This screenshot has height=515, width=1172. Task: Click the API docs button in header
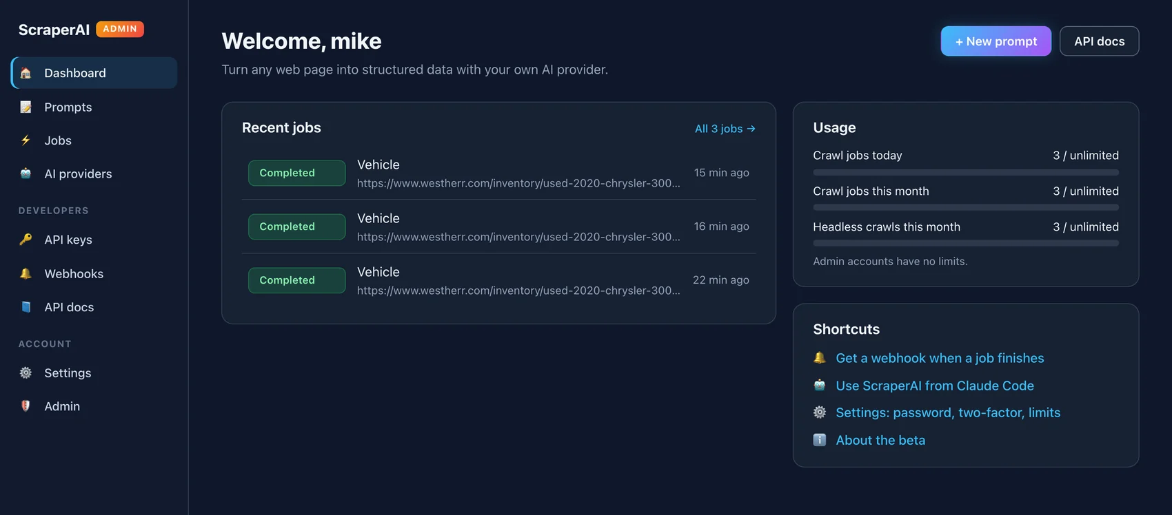pyautogui.click(x=1100, y=41)
